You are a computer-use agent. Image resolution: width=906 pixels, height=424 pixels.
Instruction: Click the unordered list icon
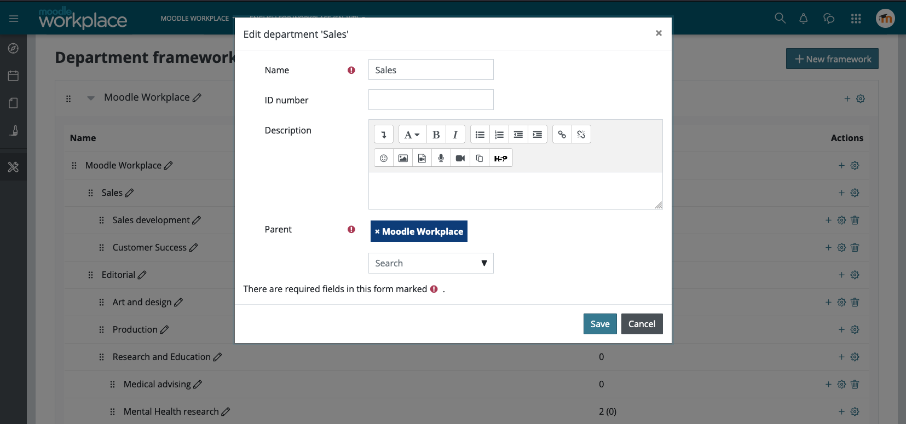[480, 135]
